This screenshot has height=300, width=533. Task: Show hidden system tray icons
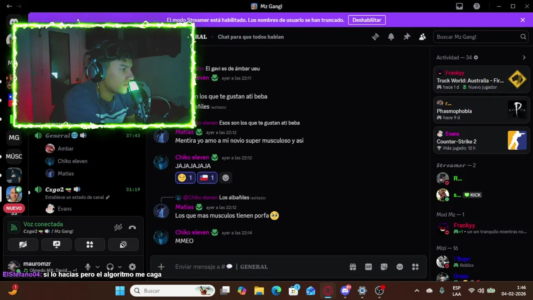[417, 290]
